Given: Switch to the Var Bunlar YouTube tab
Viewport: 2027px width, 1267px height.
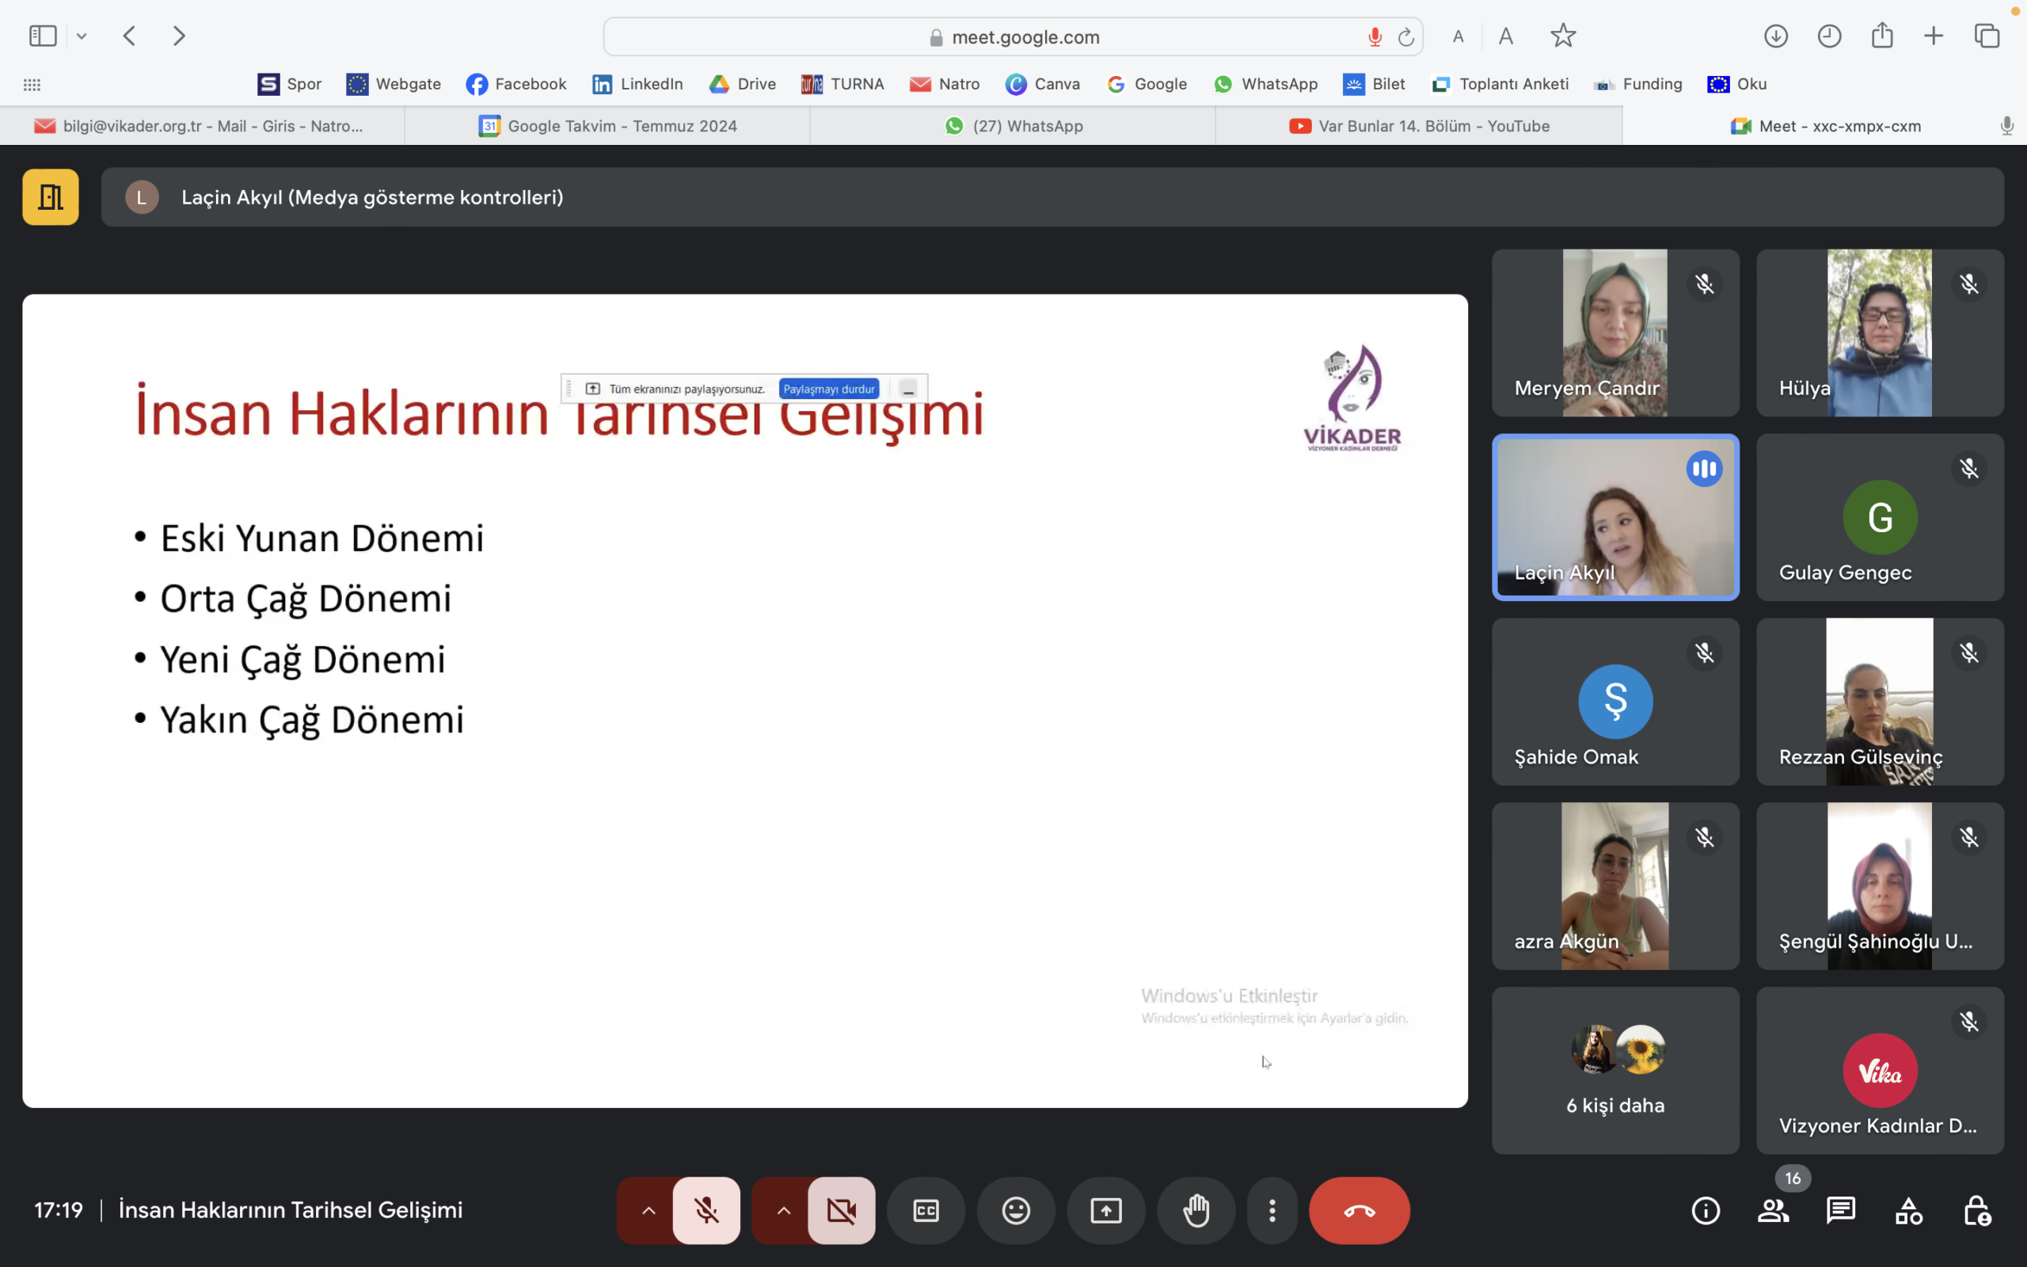Looking at the screenshot, I should click(1419, 126).
